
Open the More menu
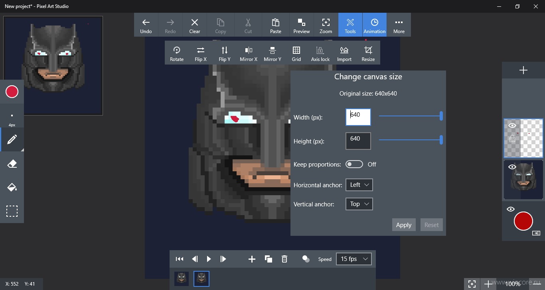399,25
